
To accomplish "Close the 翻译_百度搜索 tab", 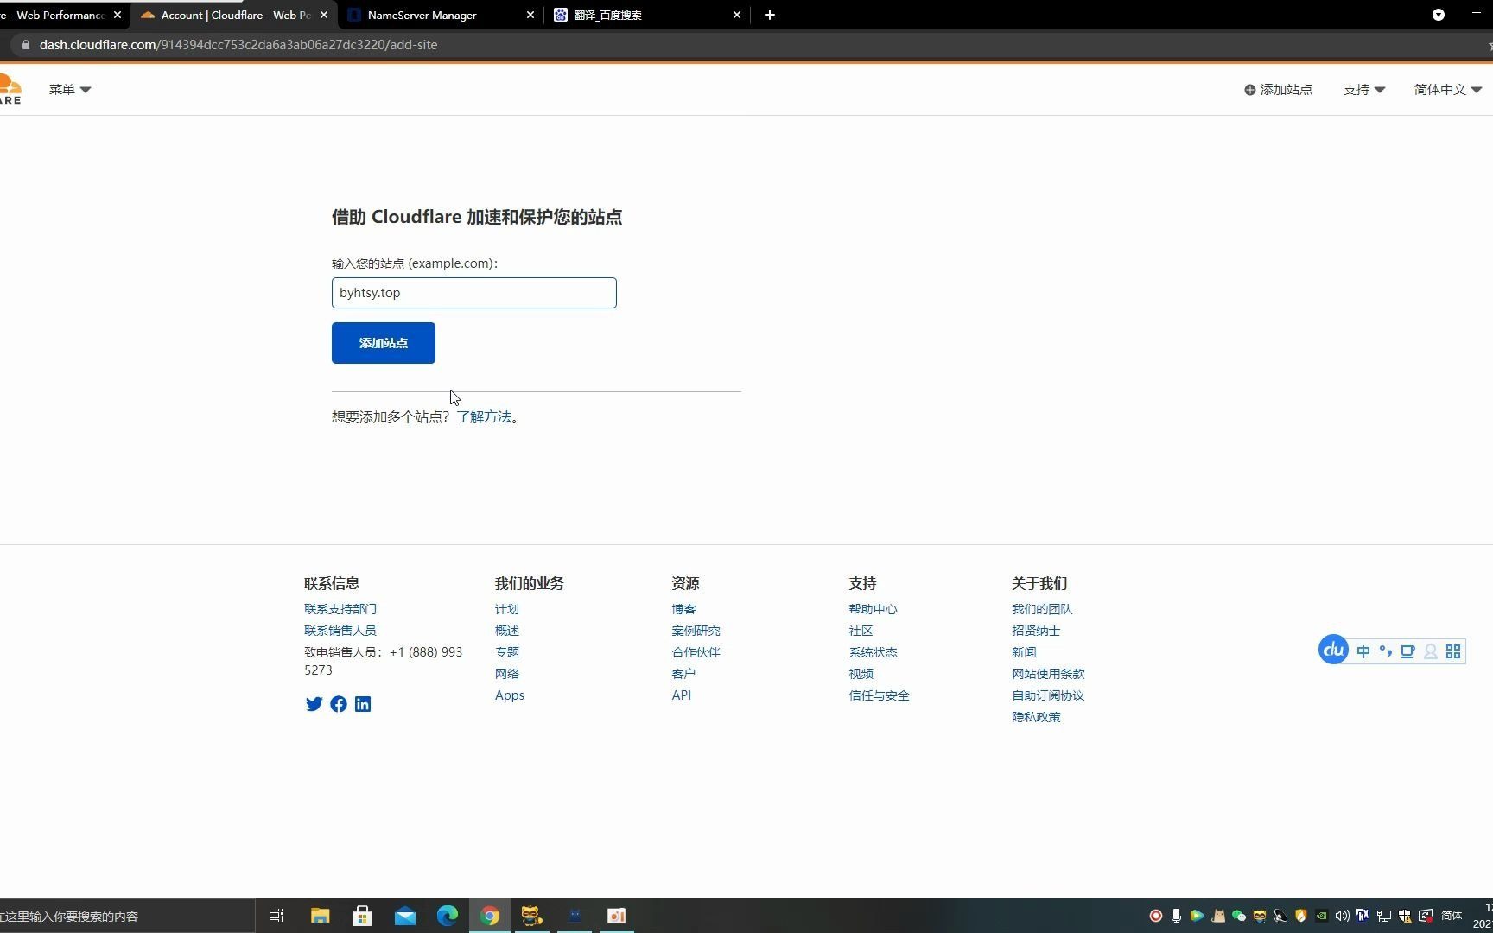I will point(737,15).
